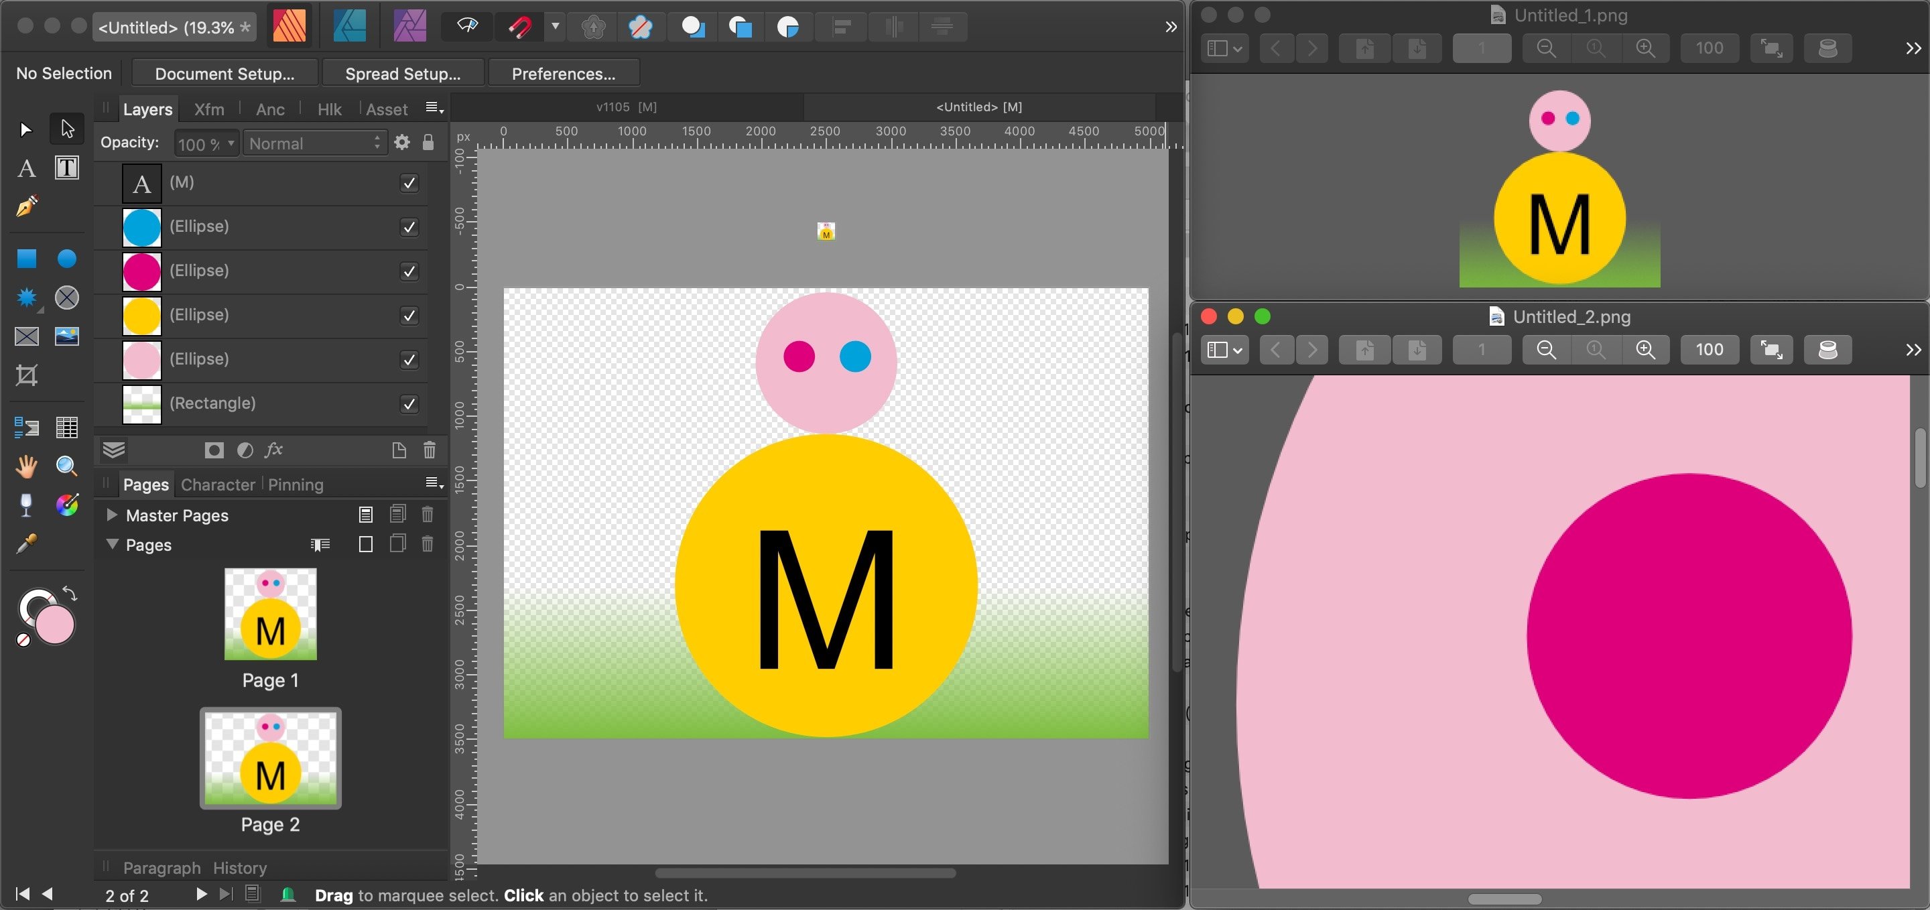
Task: Select the Artistic Text tool
Action: (x=26, y=168)
